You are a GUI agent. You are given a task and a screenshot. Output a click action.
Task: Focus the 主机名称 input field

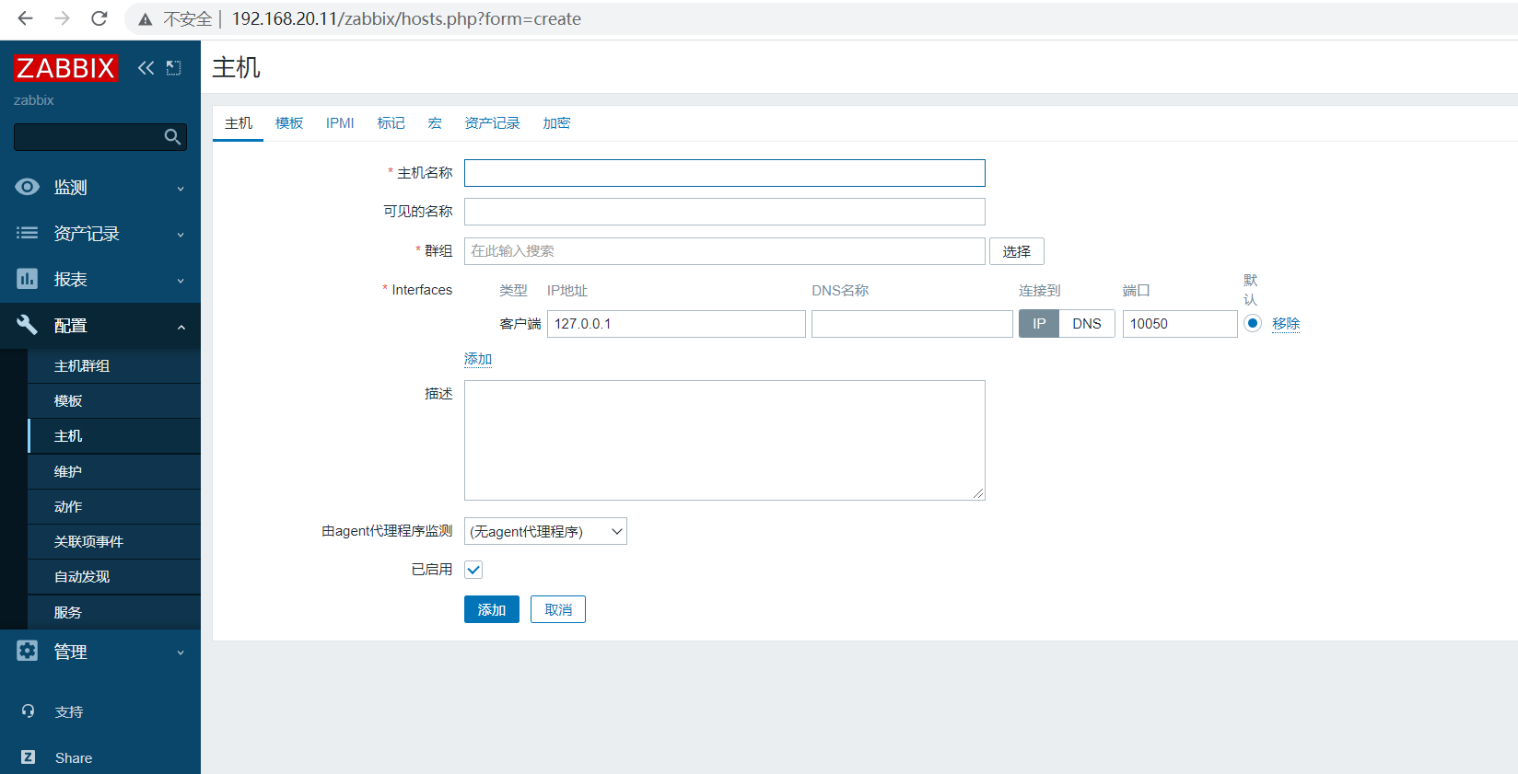(725, 173)
